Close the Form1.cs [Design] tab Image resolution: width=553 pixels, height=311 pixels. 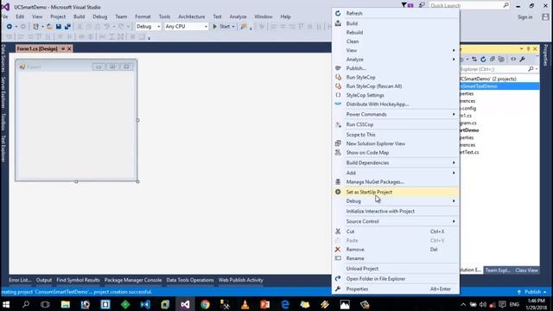[x=69, y=48]
